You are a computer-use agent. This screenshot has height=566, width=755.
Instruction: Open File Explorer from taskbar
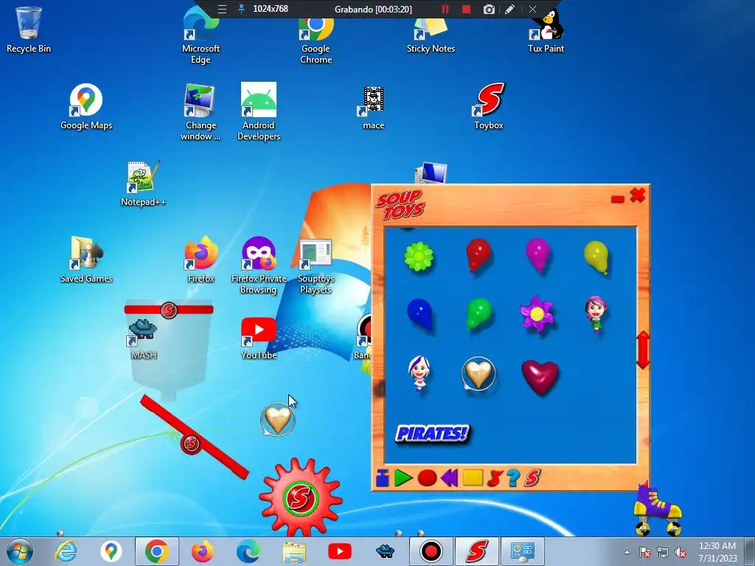click(x=294, y=551)
